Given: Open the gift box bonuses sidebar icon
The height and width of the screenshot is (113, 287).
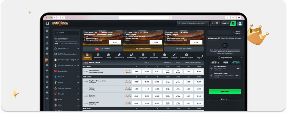Looking at the screenshot, I should [47, 31].
